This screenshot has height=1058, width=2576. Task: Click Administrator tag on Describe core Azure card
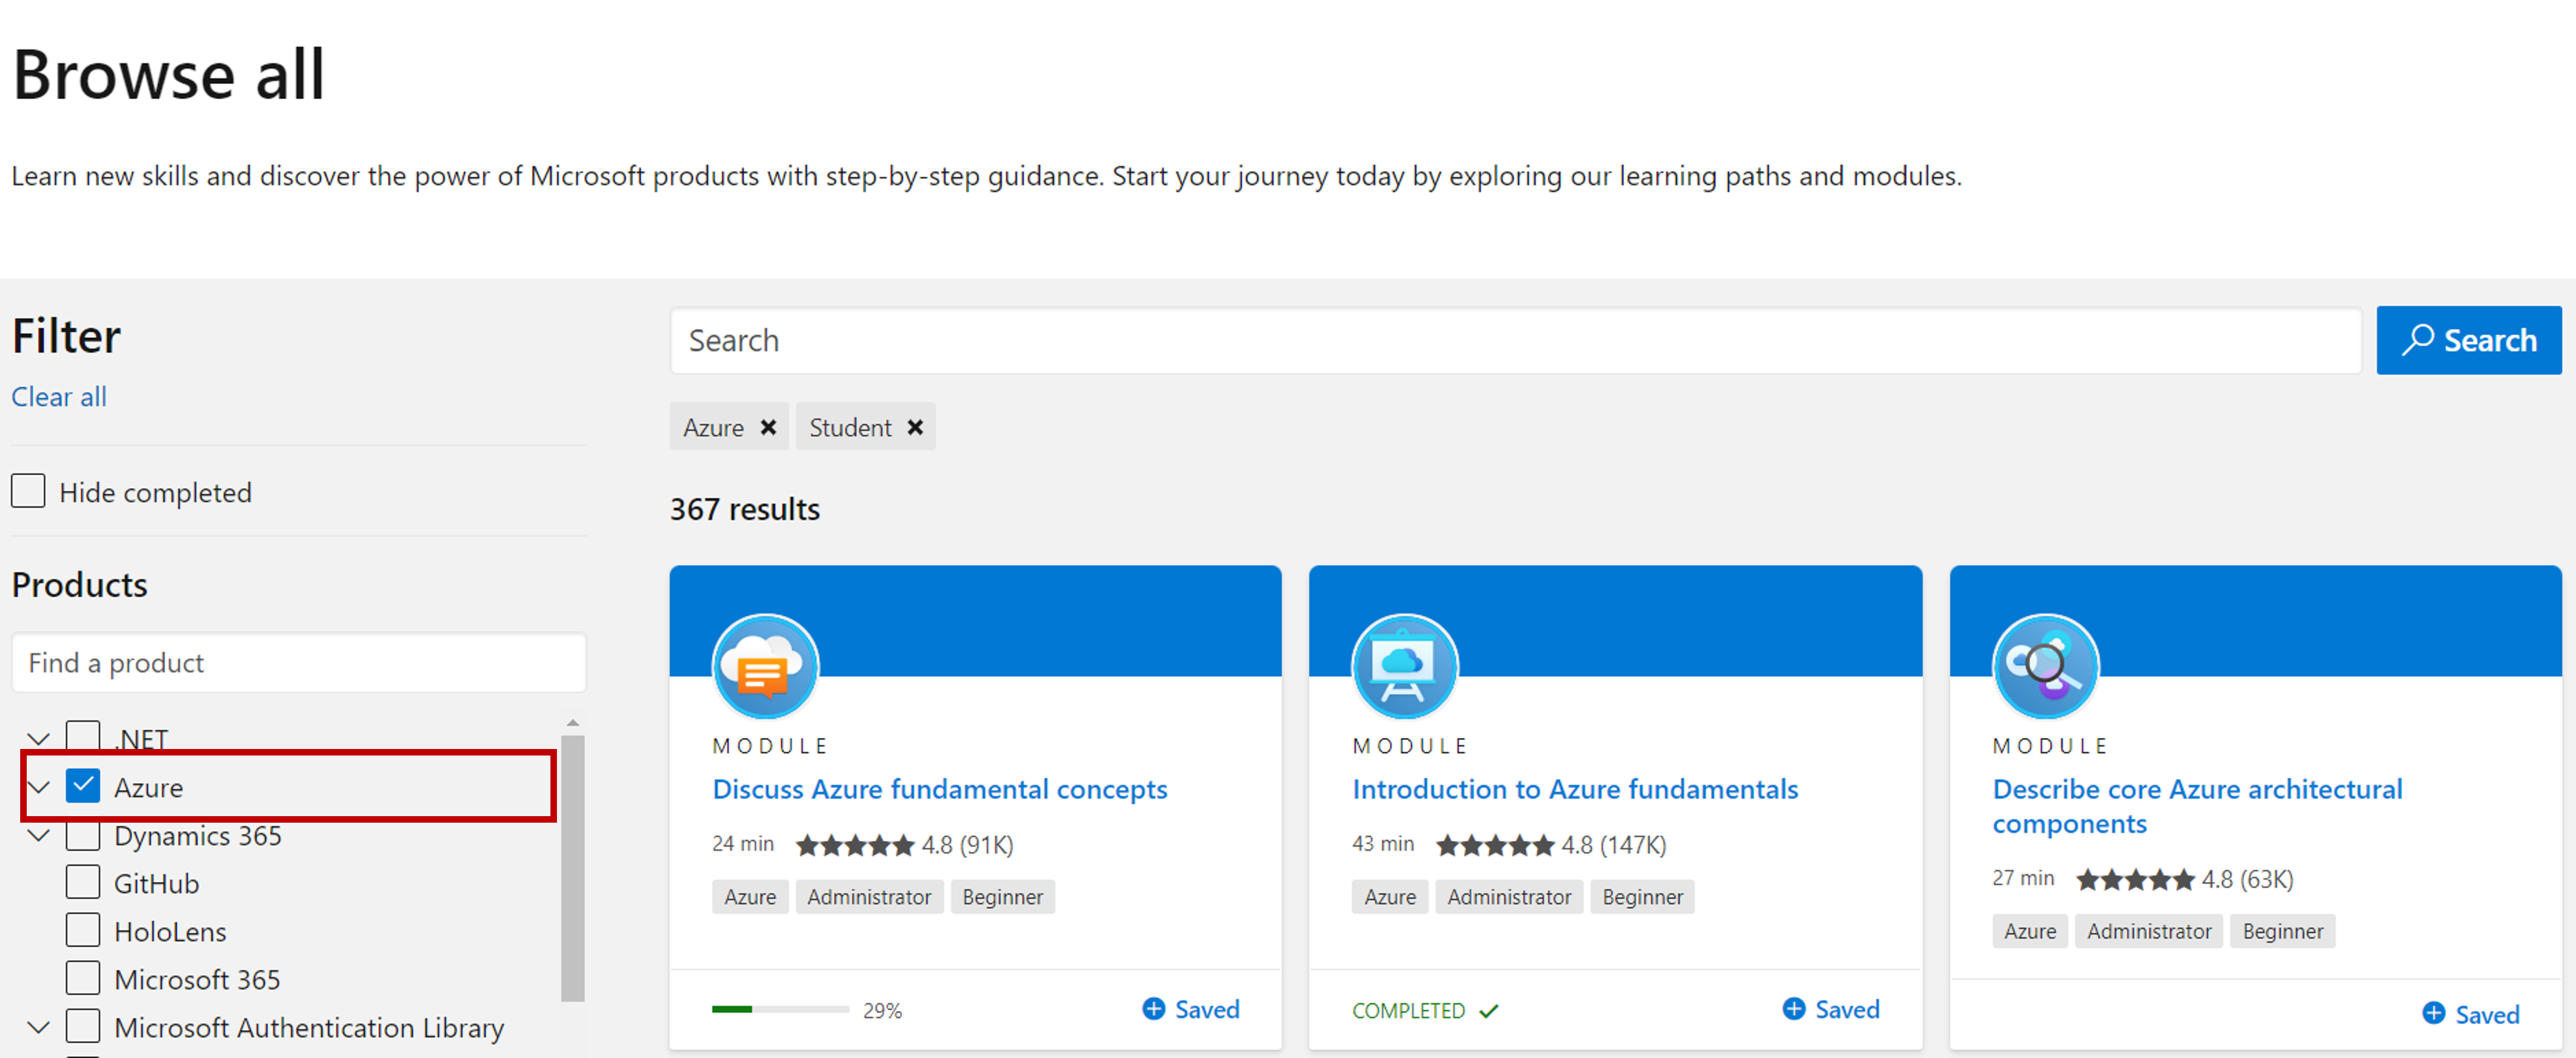point(2149,931)
